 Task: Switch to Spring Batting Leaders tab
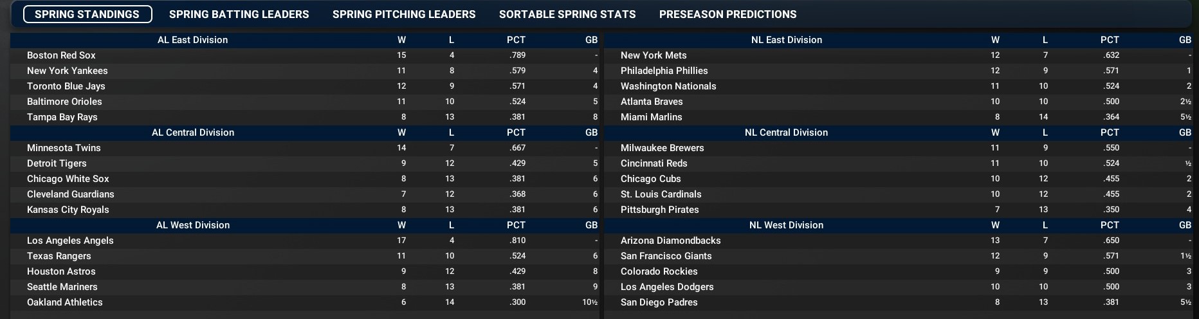[x=239, y=14]
